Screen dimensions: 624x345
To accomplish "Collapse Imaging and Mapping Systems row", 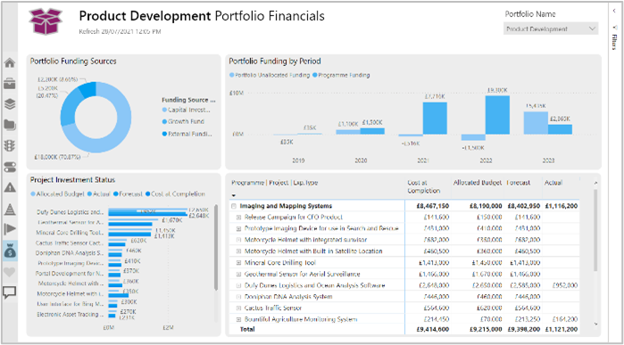I will click(233, 206).
